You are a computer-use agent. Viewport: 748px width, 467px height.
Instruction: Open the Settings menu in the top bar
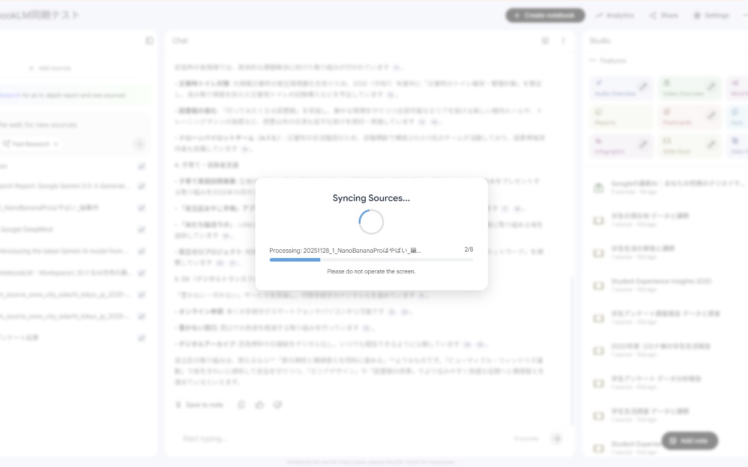712,15
